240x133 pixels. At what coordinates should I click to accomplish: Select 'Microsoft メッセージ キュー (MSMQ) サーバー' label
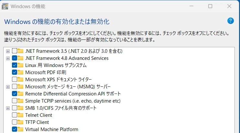pos(68,87)
